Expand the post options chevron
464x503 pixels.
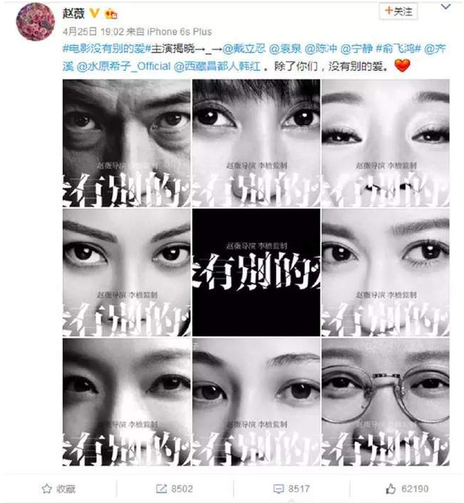point(445,7)
